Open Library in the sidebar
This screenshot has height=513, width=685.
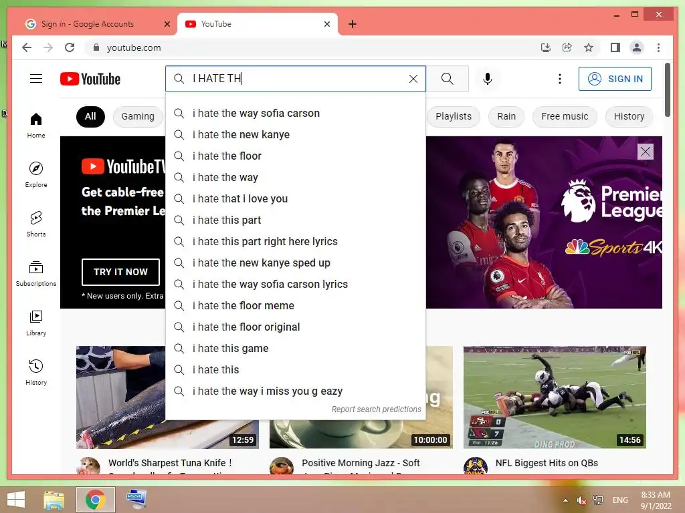click(x=36, y=323)
